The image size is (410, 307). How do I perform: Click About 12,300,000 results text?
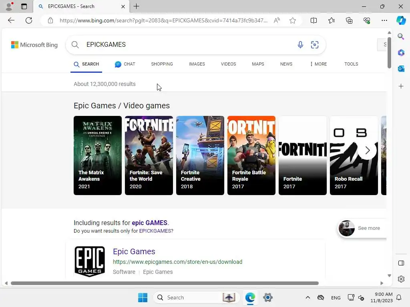[x=105, y=84]
